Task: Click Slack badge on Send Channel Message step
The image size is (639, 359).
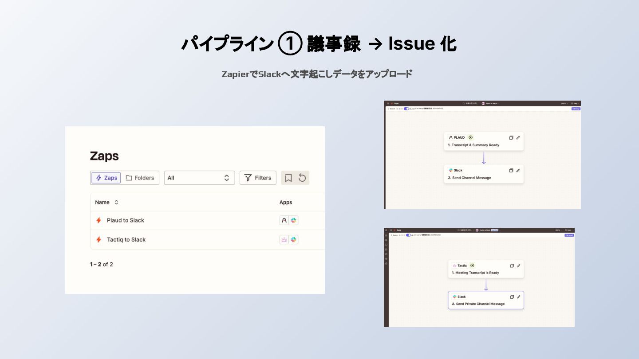Action: pos(456,170)
